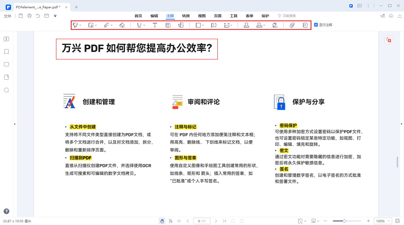Attach a file with the paperclip tool
The image size is (404, 225).
[292, 25]
